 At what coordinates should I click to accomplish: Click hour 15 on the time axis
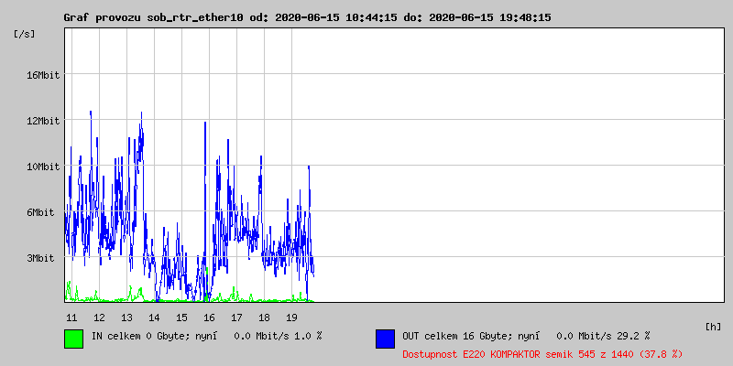pyautogui.click(x=181, y=318)
